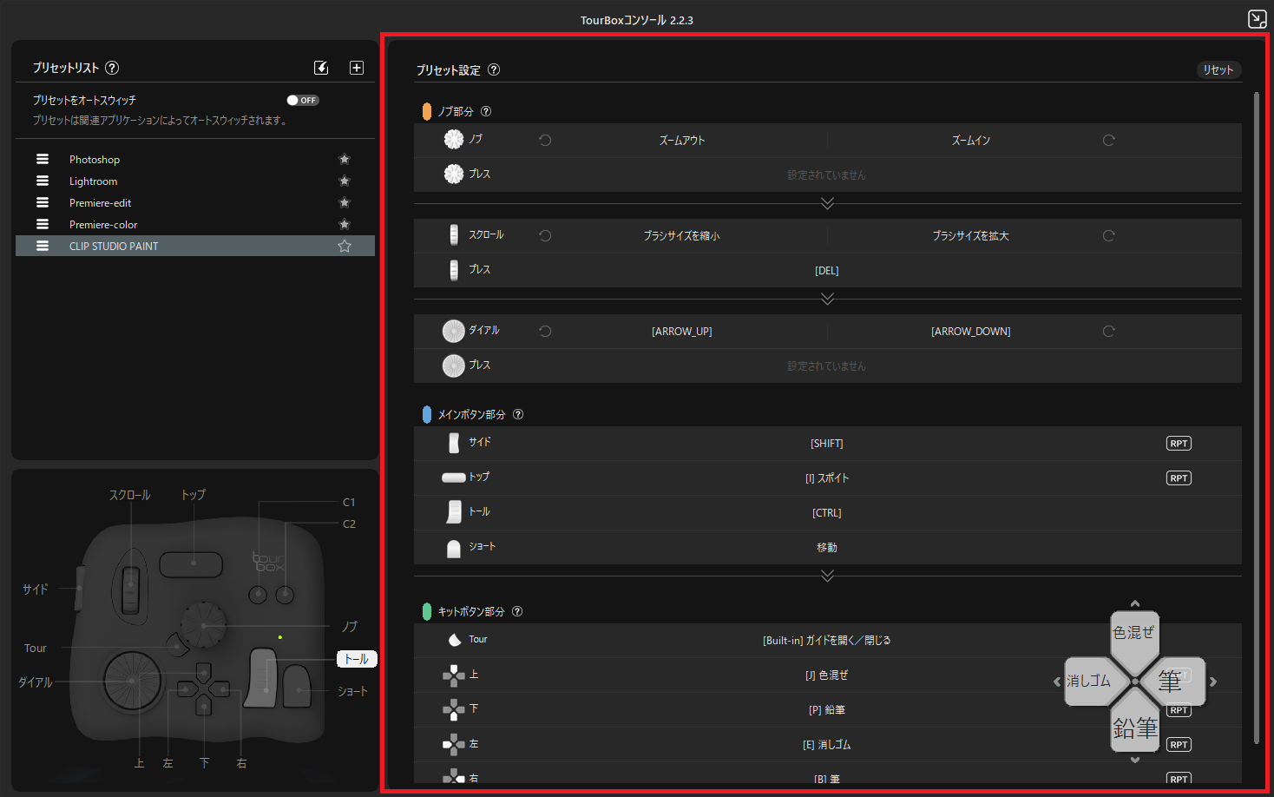
Task: Click the リセット button
Action: [x=1218, y=70]
